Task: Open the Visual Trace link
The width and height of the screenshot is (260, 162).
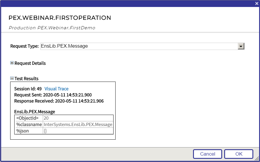Action: (56, 89)
